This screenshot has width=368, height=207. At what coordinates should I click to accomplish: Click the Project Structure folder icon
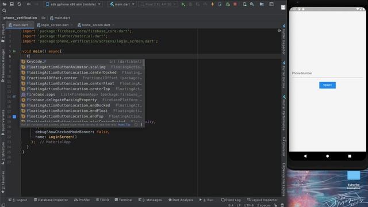pyautogui.click(x=262, y=4)
